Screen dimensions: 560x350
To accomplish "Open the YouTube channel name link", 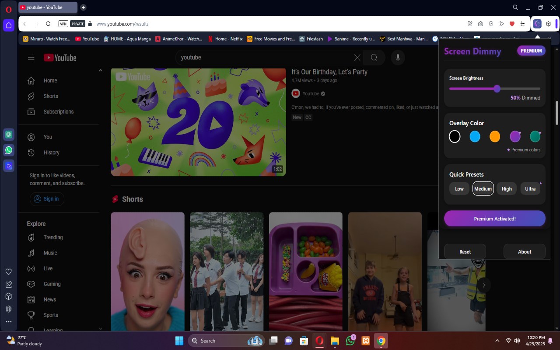I will click(311, 94).
